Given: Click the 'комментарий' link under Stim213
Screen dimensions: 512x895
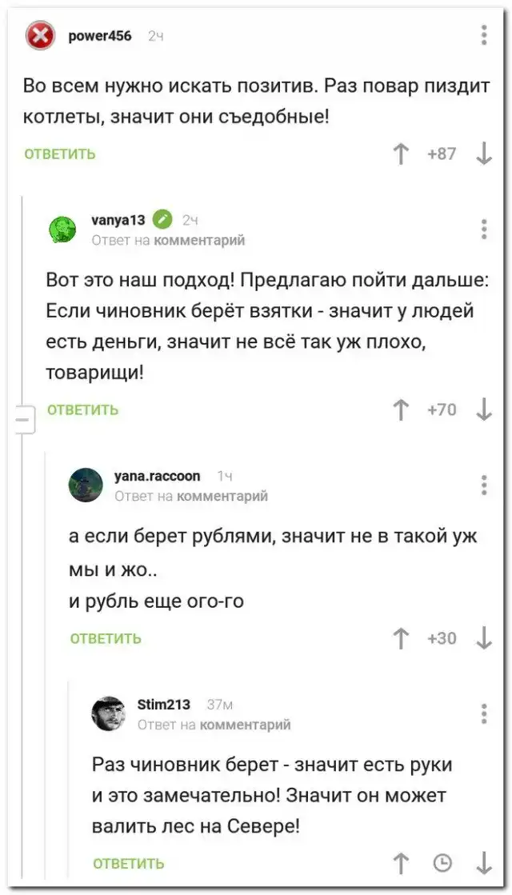Looking at the screenshot, I should pyautogui.click(x=245, y=725).
